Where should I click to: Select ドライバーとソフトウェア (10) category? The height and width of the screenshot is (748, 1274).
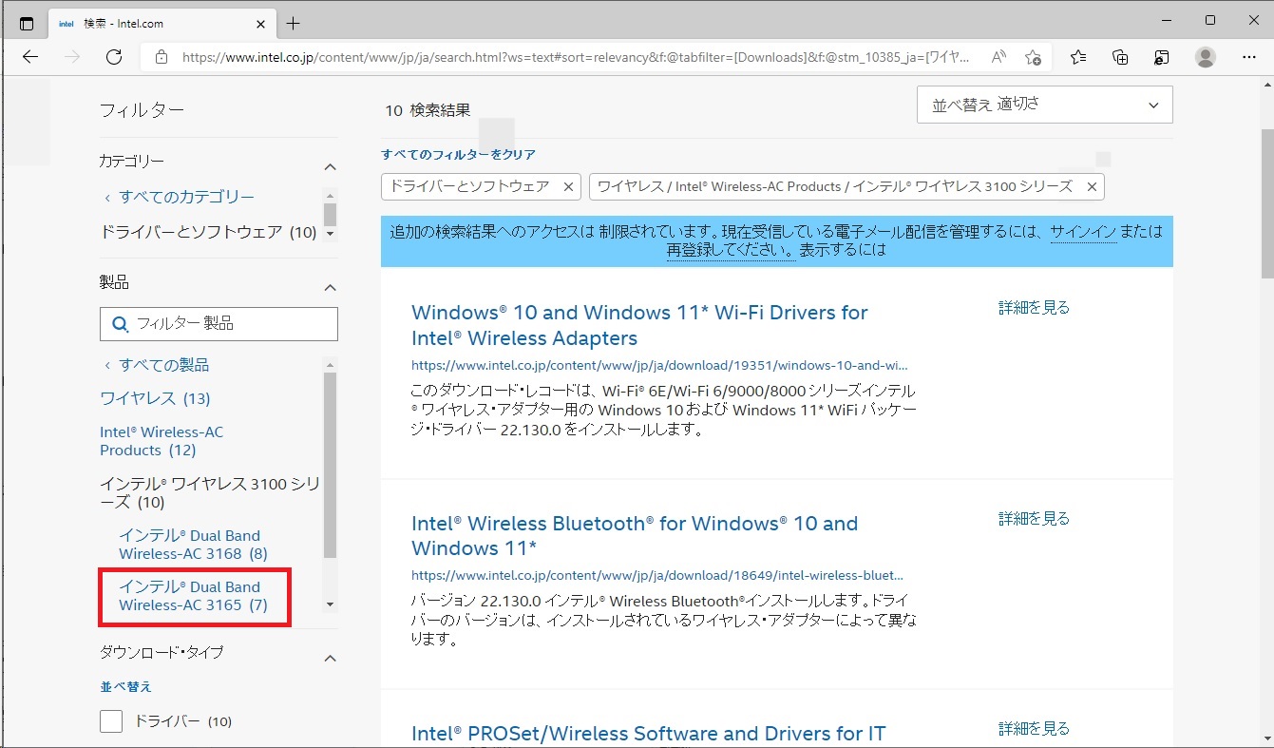pyautogui.click(x=208, y=232)
